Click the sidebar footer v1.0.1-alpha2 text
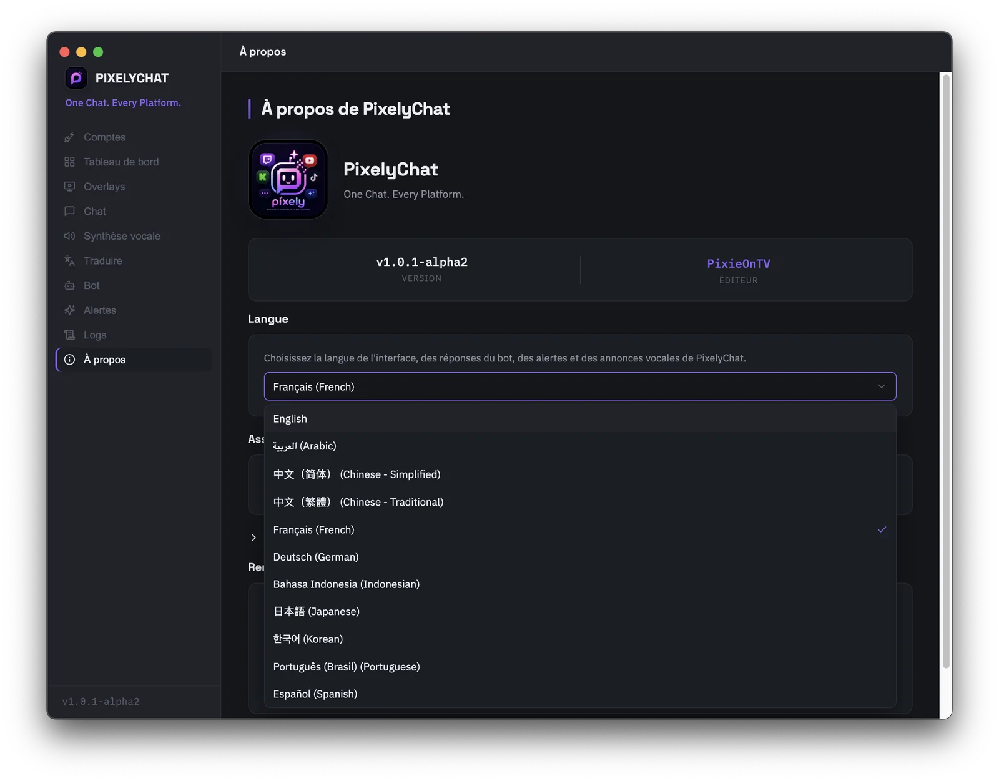The height and width of the screenshot is (781, 999). 101,702
